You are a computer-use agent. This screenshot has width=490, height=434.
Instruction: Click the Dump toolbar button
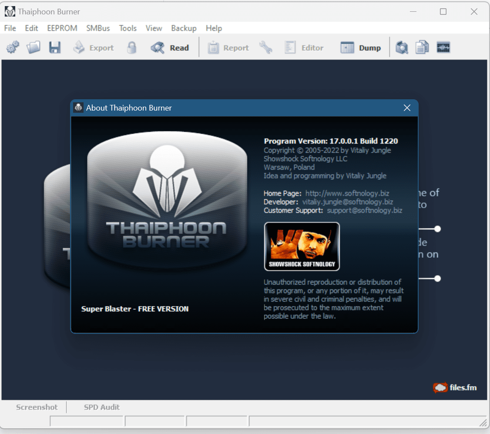coord(361,47)
